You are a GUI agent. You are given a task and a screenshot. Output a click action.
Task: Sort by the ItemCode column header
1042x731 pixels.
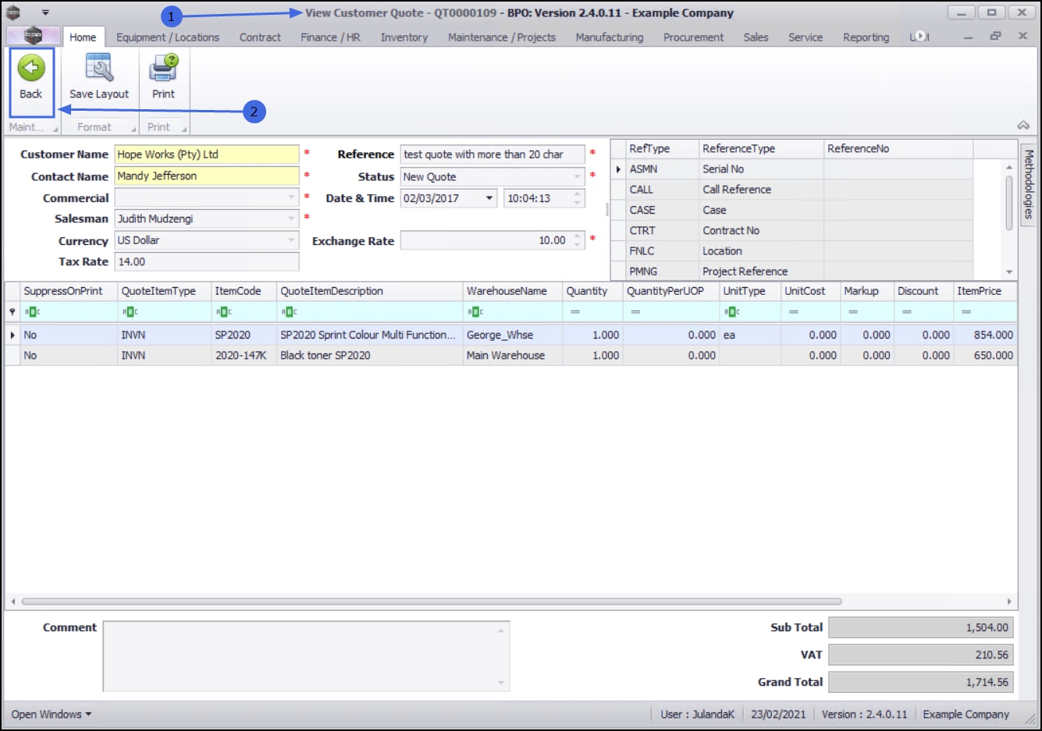pyautogui.click(x=243, y=291)
